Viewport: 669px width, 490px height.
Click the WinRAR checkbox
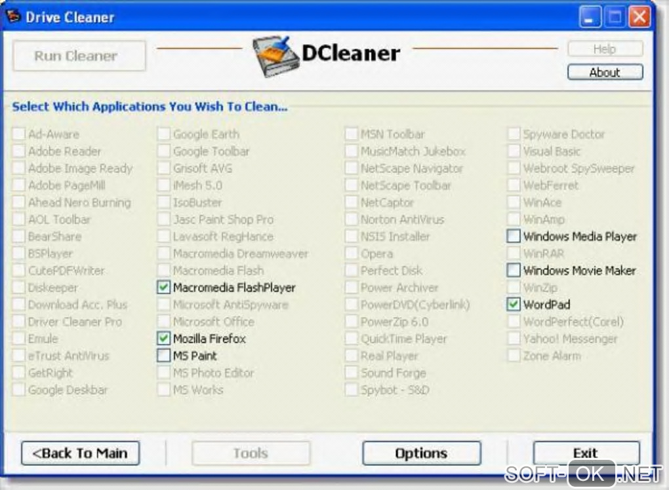click(x=514, y=253)
